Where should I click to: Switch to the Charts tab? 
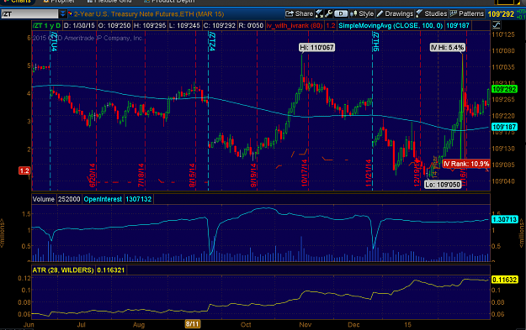click(18, 2)
